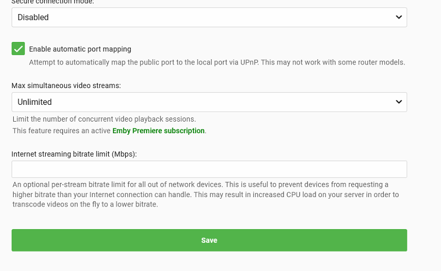Open the Emby Premiere subscription link

(158, 131)
